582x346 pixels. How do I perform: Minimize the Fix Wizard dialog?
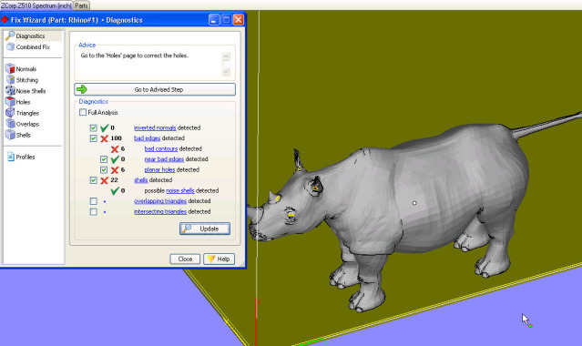coord(213,20)
